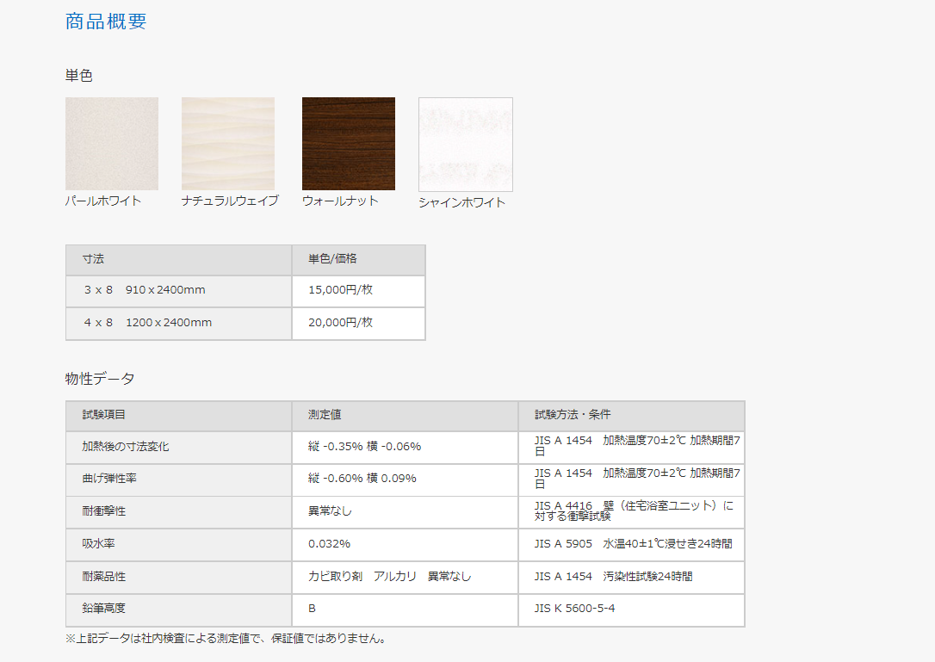Image resolution: width=935 pixels, height=662 pixels.
Task: Click the パールホワイト label text
Action: tap(103, 201)
